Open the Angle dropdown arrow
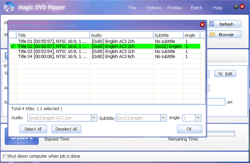 point(198,118)
